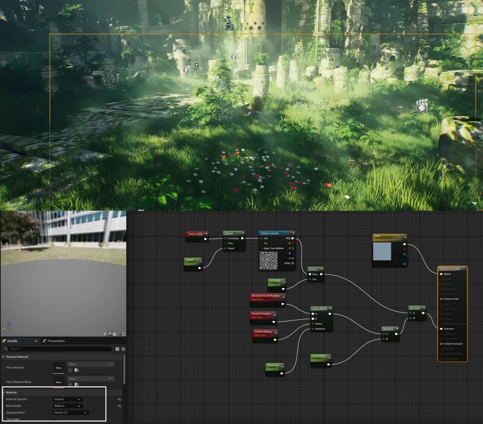
Task: Open the Blend Mode Additive dropdown
Action: point(68,406)
